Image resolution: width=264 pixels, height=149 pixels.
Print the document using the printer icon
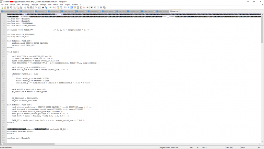coord(21,8)
